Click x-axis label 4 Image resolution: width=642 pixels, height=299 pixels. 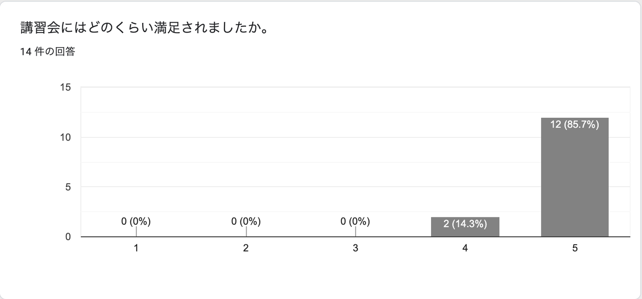click(x=465, y=248)
